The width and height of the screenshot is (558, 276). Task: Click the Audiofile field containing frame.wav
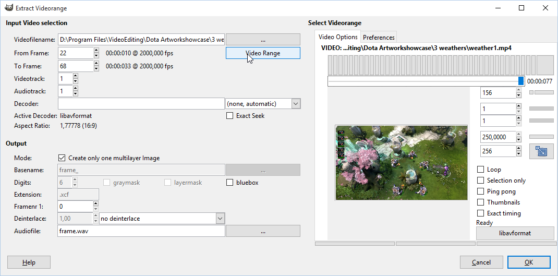click(x=141, y=231)
